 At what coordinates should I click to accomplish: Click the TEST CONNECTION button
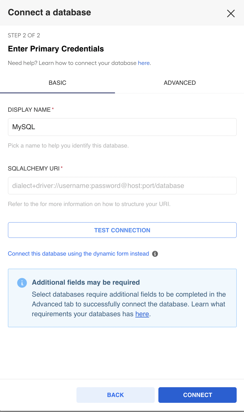click(122, 230)
